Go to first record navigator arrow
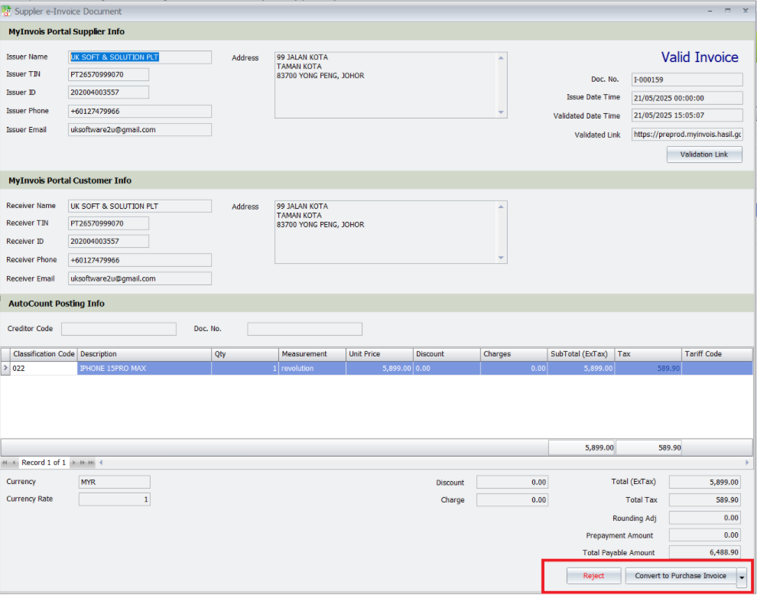This screenshot has height=595, width=757. coord(5,463)
